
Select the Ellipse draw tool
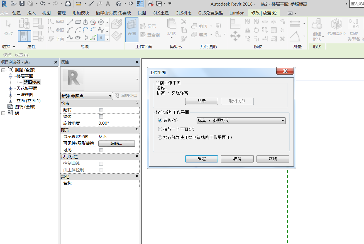78,37
